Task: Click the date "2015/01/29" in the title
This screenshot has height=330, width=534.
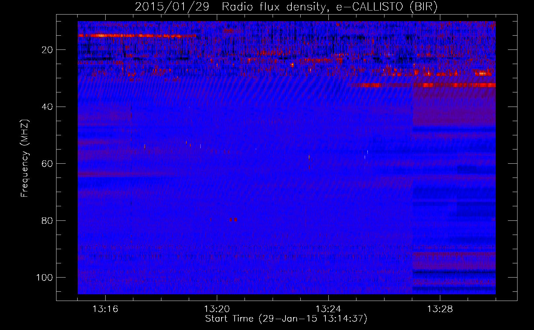Action: (172, 7)
